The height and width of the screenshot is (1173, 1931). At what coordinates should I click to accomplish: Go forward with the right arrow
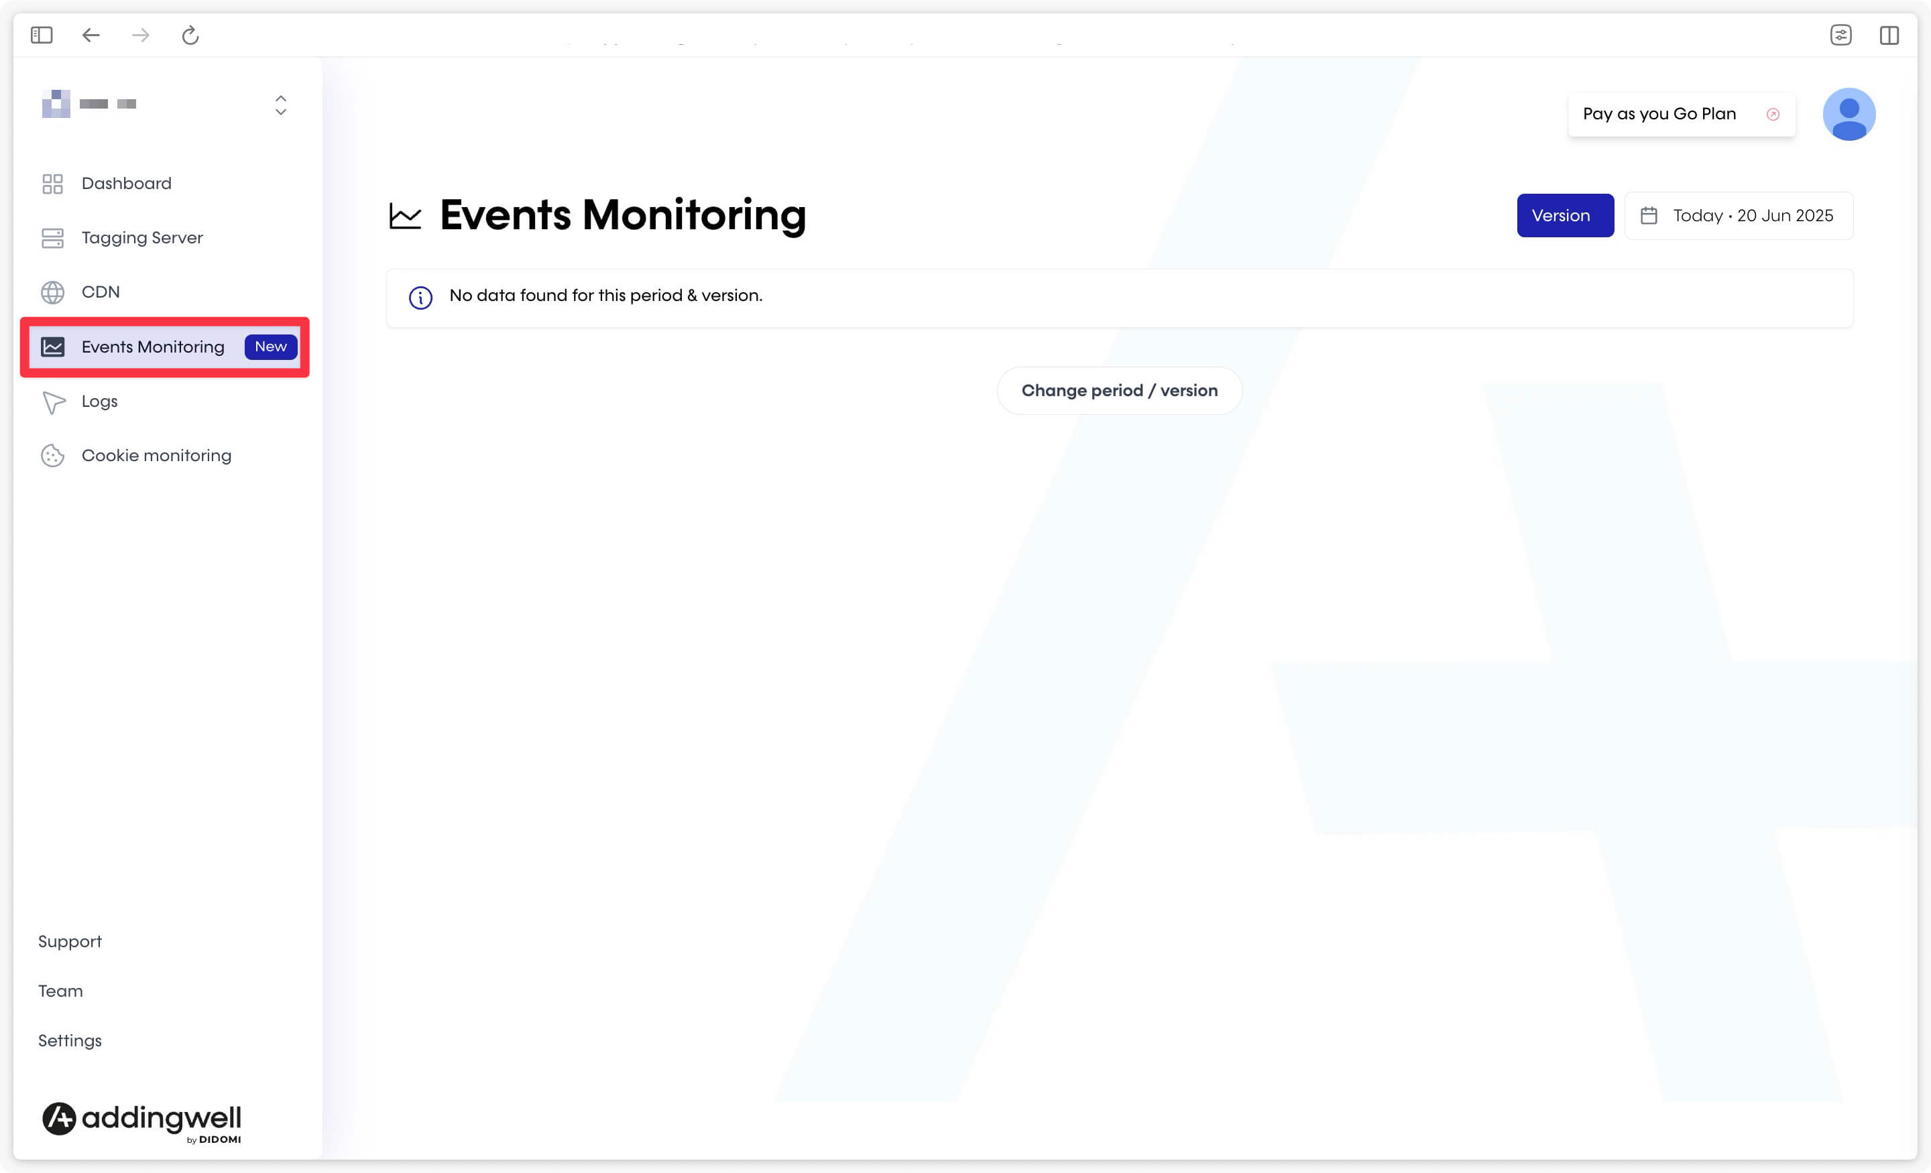pyautogui.click(x=140, y=36)
